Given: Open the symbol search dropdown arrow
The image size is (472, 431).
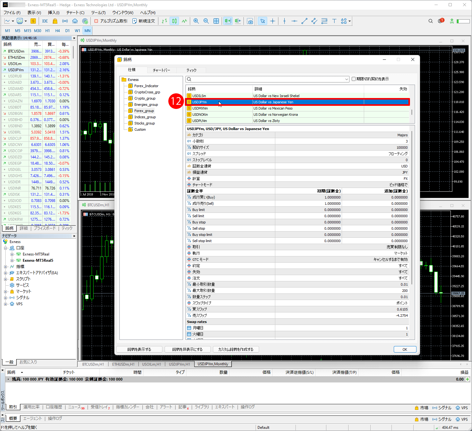Looking at the screenshot, I should pos(346,79).
